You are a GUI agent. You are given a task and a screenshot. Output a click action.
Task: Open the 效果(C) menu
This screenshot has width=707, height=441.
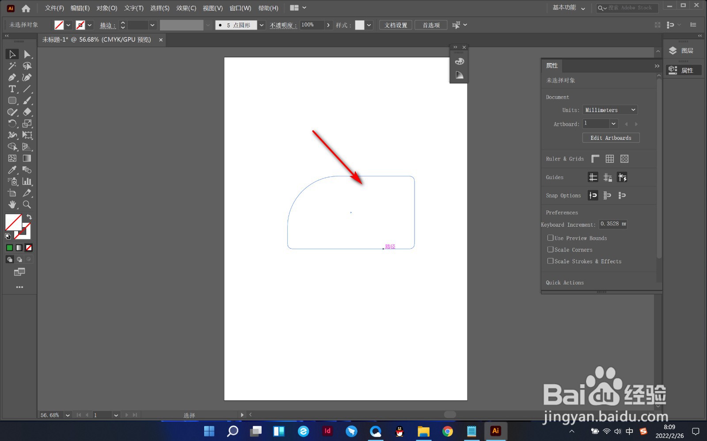[186, 8]
